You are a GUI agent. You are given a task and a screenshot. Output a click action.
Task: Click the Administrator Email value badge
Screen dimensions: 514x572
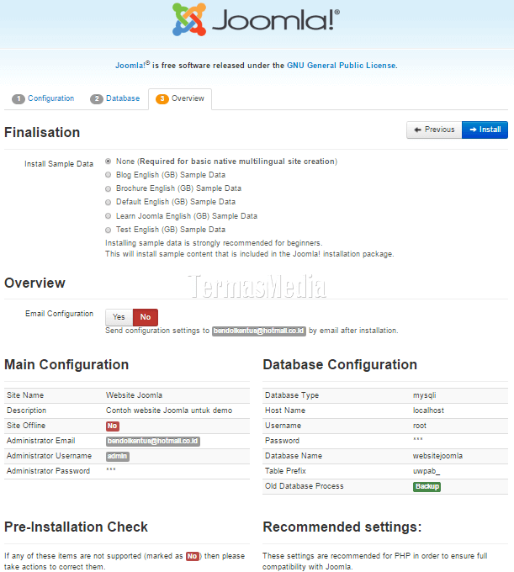point(153,441)
